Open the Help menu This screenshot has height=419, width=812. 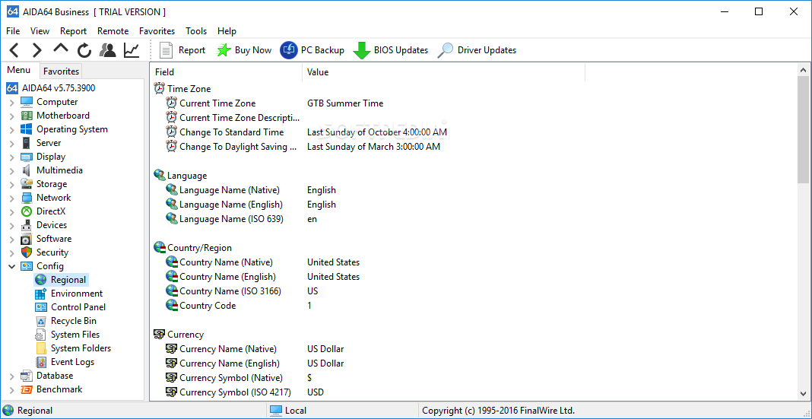click(227, 31)
